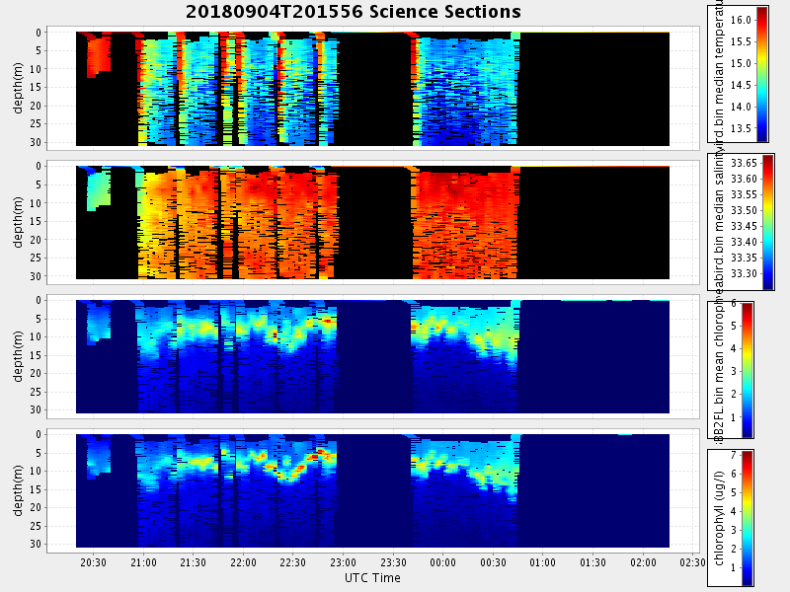This screenshot has width=790, height=592.
Task: Click the 23:00 tick on the time axis
Action: 344,562
